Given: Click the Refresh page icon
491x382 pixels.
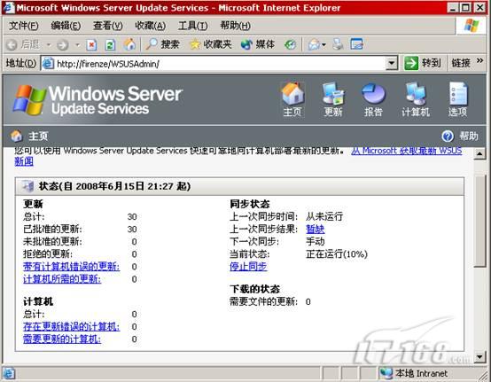Looking at the screenshot, I should [x=110, y=45].
